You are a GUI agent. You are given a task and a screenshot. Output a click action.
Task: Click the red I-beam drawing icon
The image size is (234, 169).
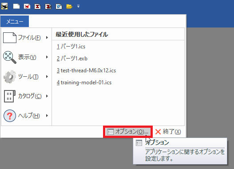click(x=37, y=6)
